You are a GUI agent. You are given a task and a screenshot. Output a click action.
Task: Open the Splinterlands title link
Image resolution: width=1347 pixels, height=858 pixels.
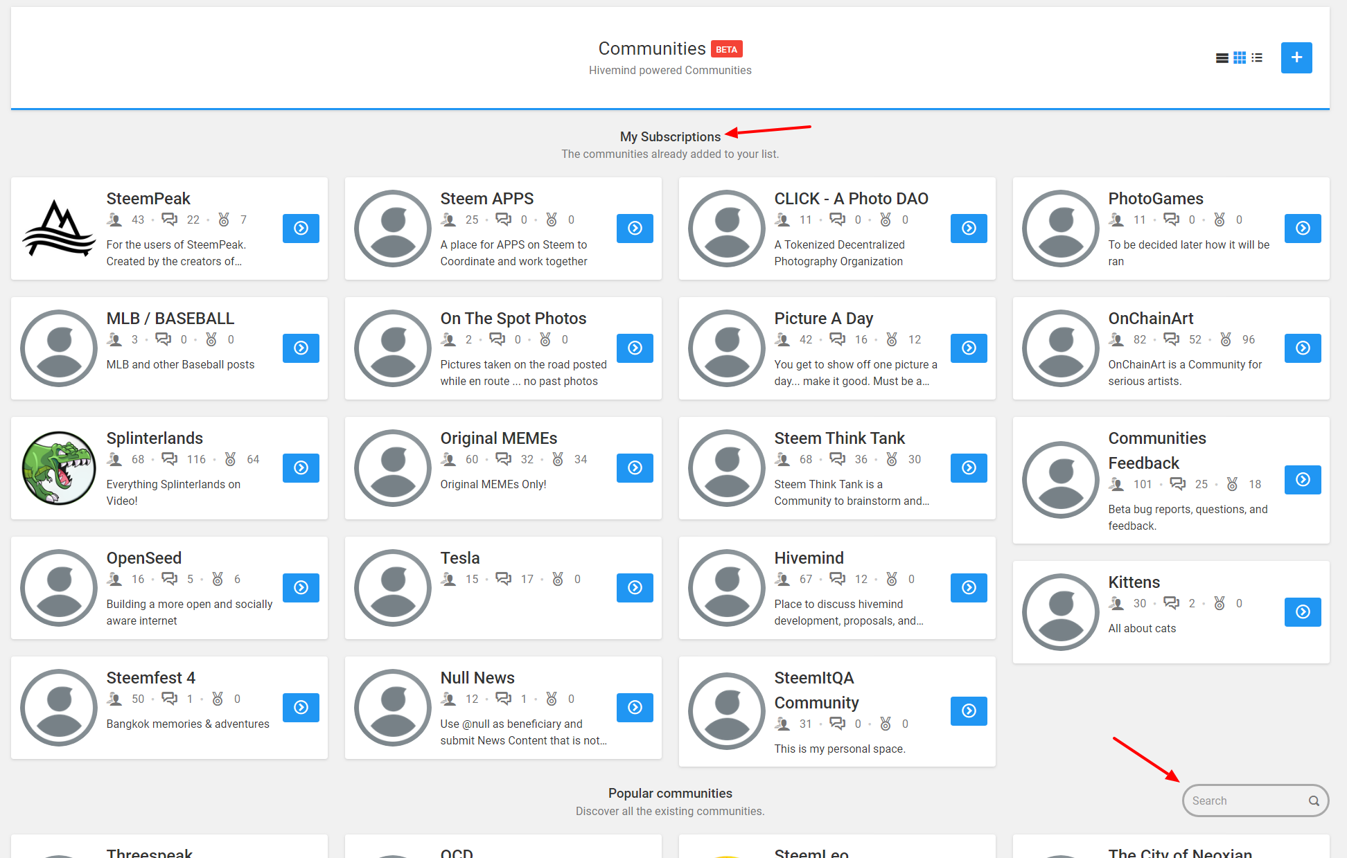click(x=155, y=438)
